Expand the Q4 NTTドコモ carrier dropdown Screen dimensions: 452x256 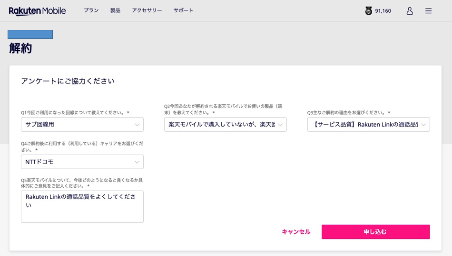(82, 162)
